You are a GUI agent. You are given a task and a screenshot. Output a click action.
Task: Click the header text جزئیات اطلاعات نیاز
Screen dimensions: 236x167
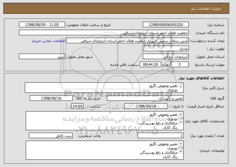[206, 9]
